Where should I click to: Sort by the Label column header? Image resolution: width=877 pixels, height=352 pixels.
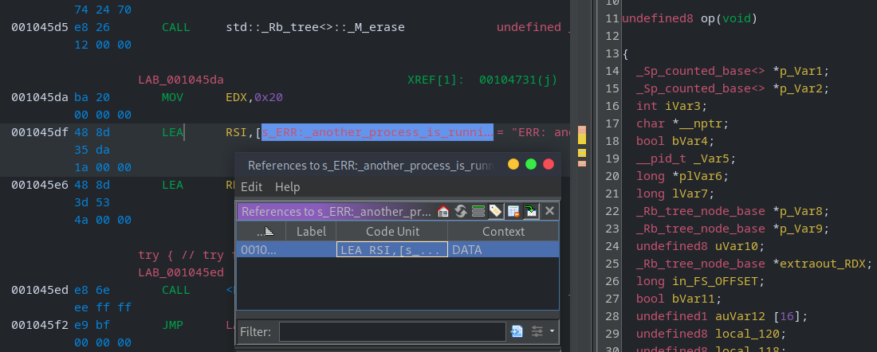pyautogui.click(x=311, y=231)
